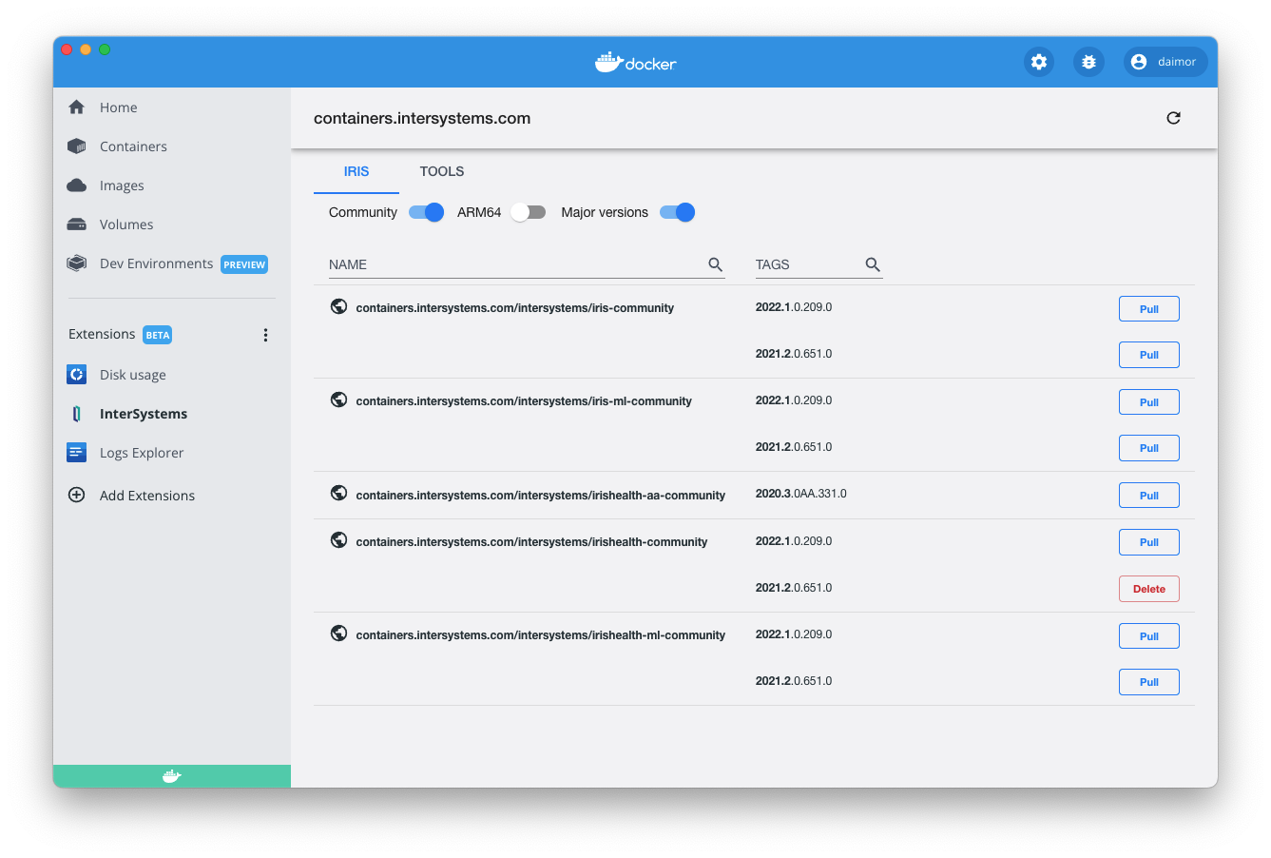Click the Images cloud icon
Image resolution: width=1271 pixels, height=858 pixels.
click(x=77, y=185)
